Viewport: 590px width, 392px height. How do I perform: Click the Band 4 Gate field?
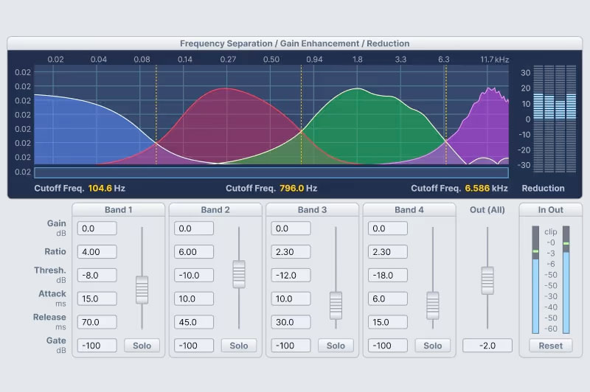point(388,346)
